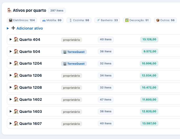Click the shower icon in Banheiro chip
This screenshot has width=180, height=139.
(98, 20)
